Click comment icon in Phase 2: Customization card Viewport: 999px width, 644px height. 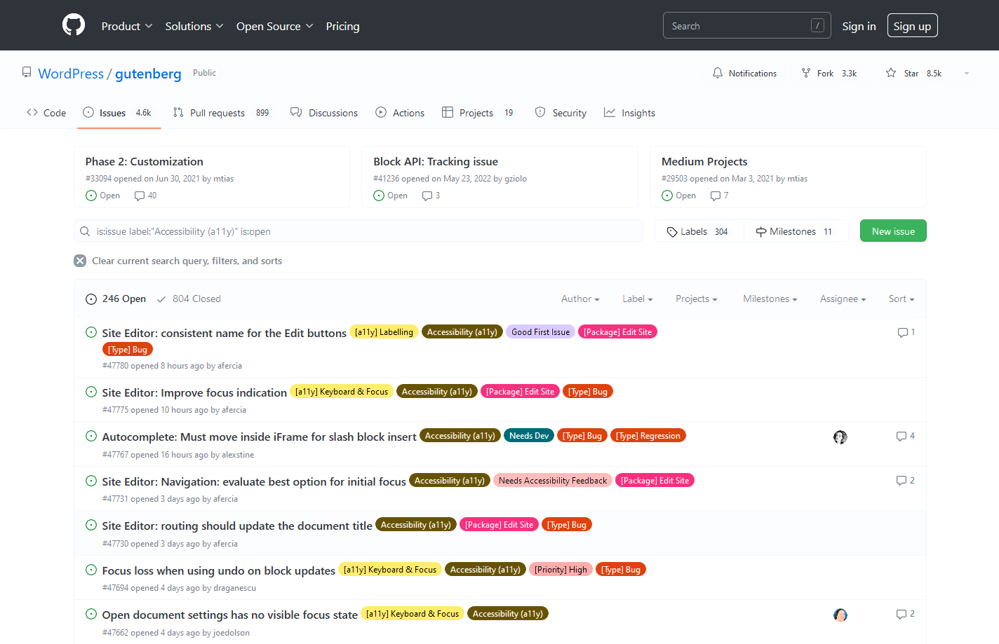(x=140, y=196)
